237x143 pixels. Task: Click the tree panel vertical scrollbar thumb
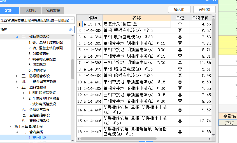[x=72, y=69]
